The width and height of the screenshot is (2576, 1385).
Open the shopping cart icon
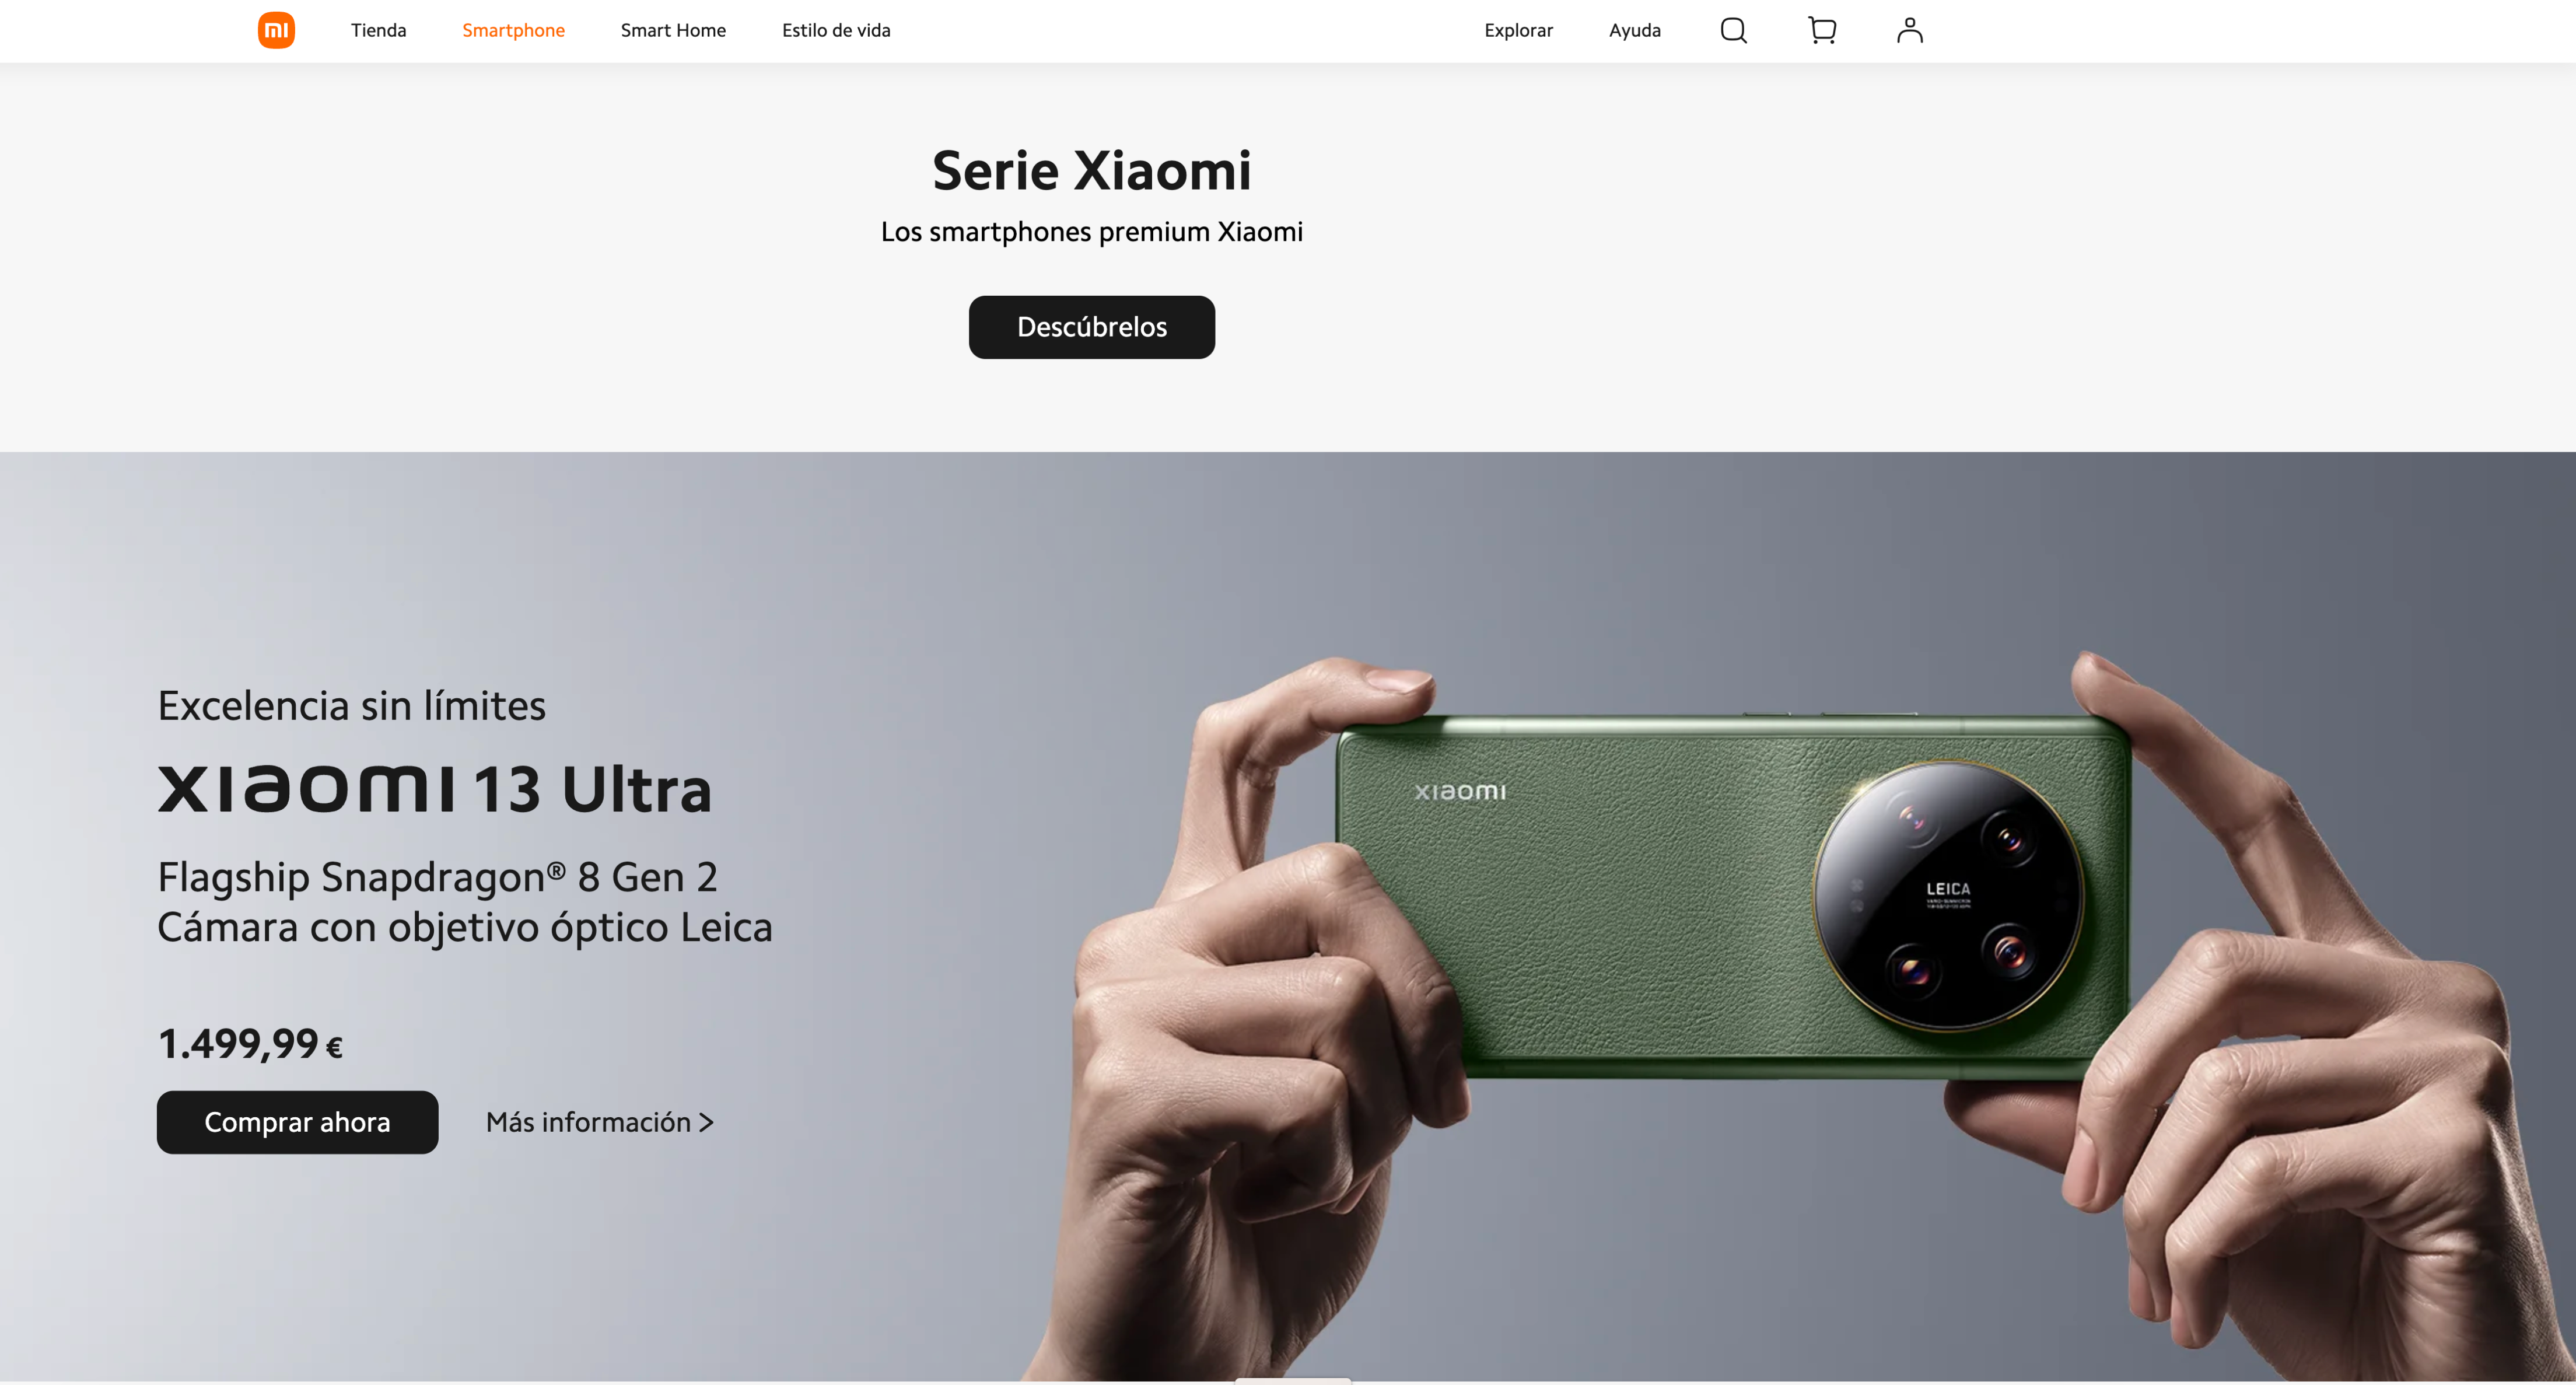coord(1822,30)
